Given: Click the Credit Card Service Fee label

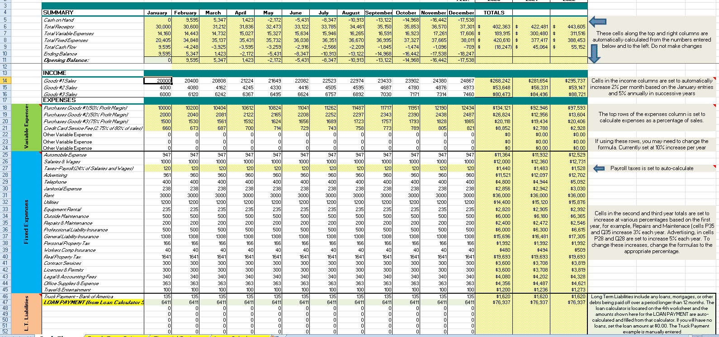Looking at the screenshot, I should coord(93,128).
